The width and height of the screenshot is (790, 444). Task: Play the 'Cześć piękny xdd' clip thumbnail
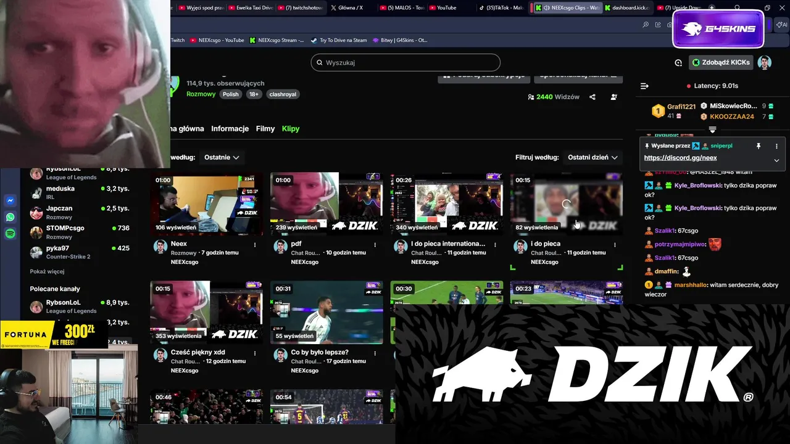(207, 313)
